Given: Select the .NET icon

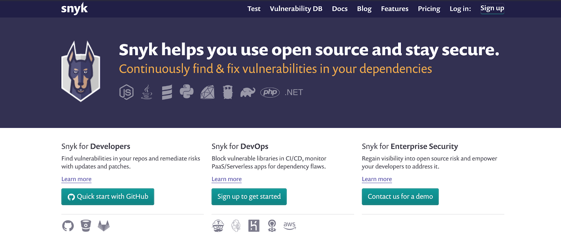Looking at the screenshot, I should 294,92.
